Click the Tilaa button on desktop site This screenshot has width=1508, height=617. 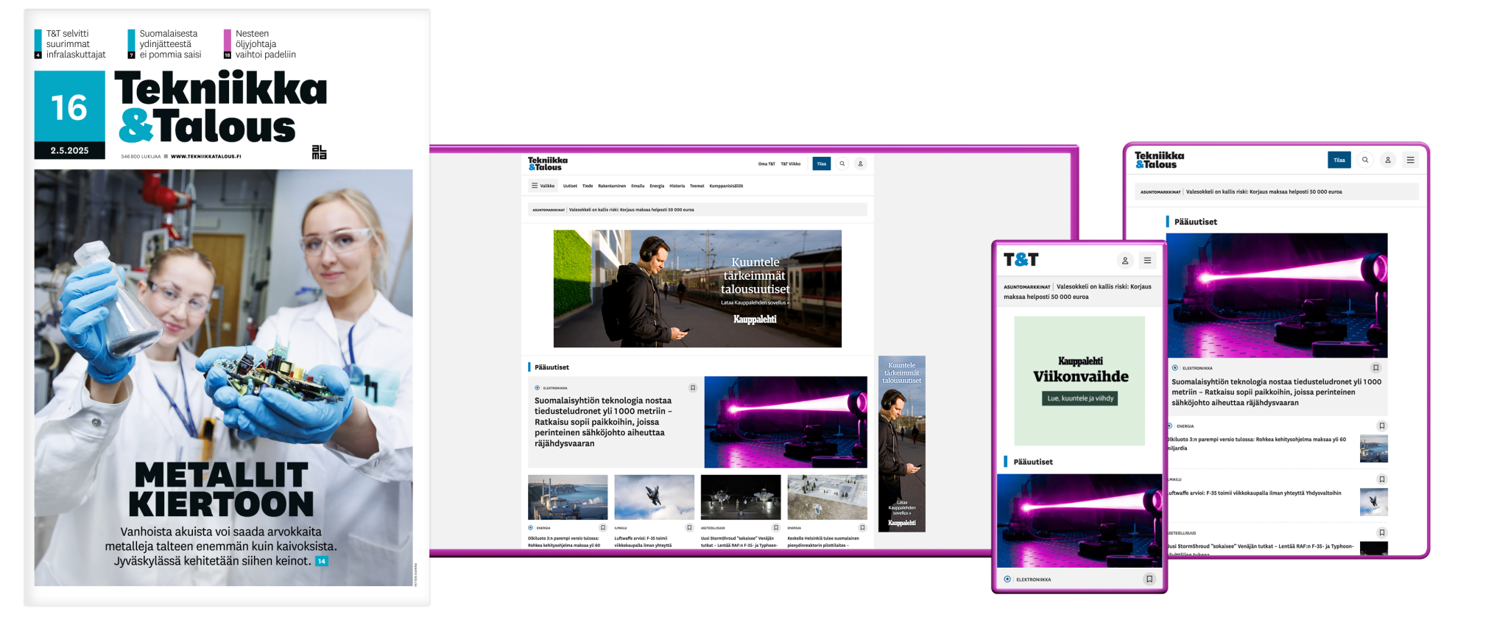pyautogui.click(x=821, y=163)
